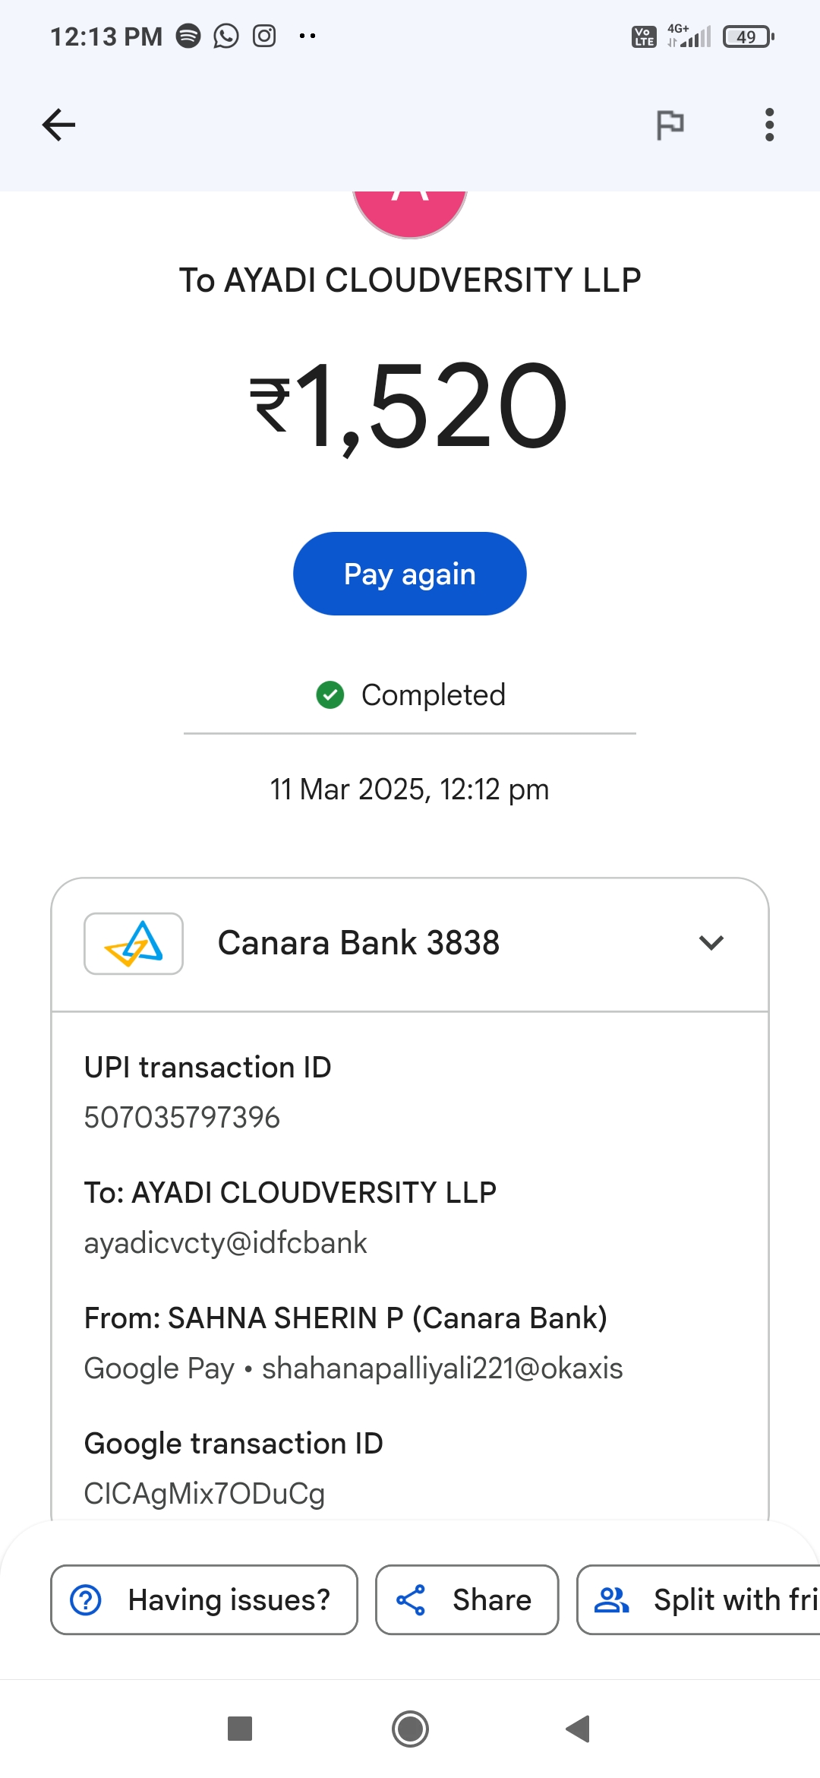The width and height of the screenshot is (820, 1778).
Task: Tap ayadicvcty@idfcbank UPI address
Action: [225, 1243]
